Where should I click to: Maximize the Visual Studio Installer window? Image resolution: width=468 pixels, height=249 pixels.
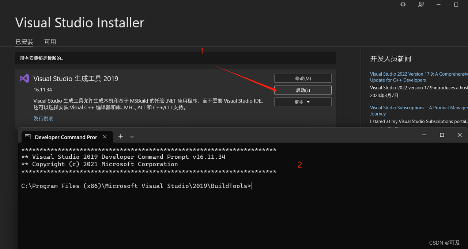click(x=456, y=4)
